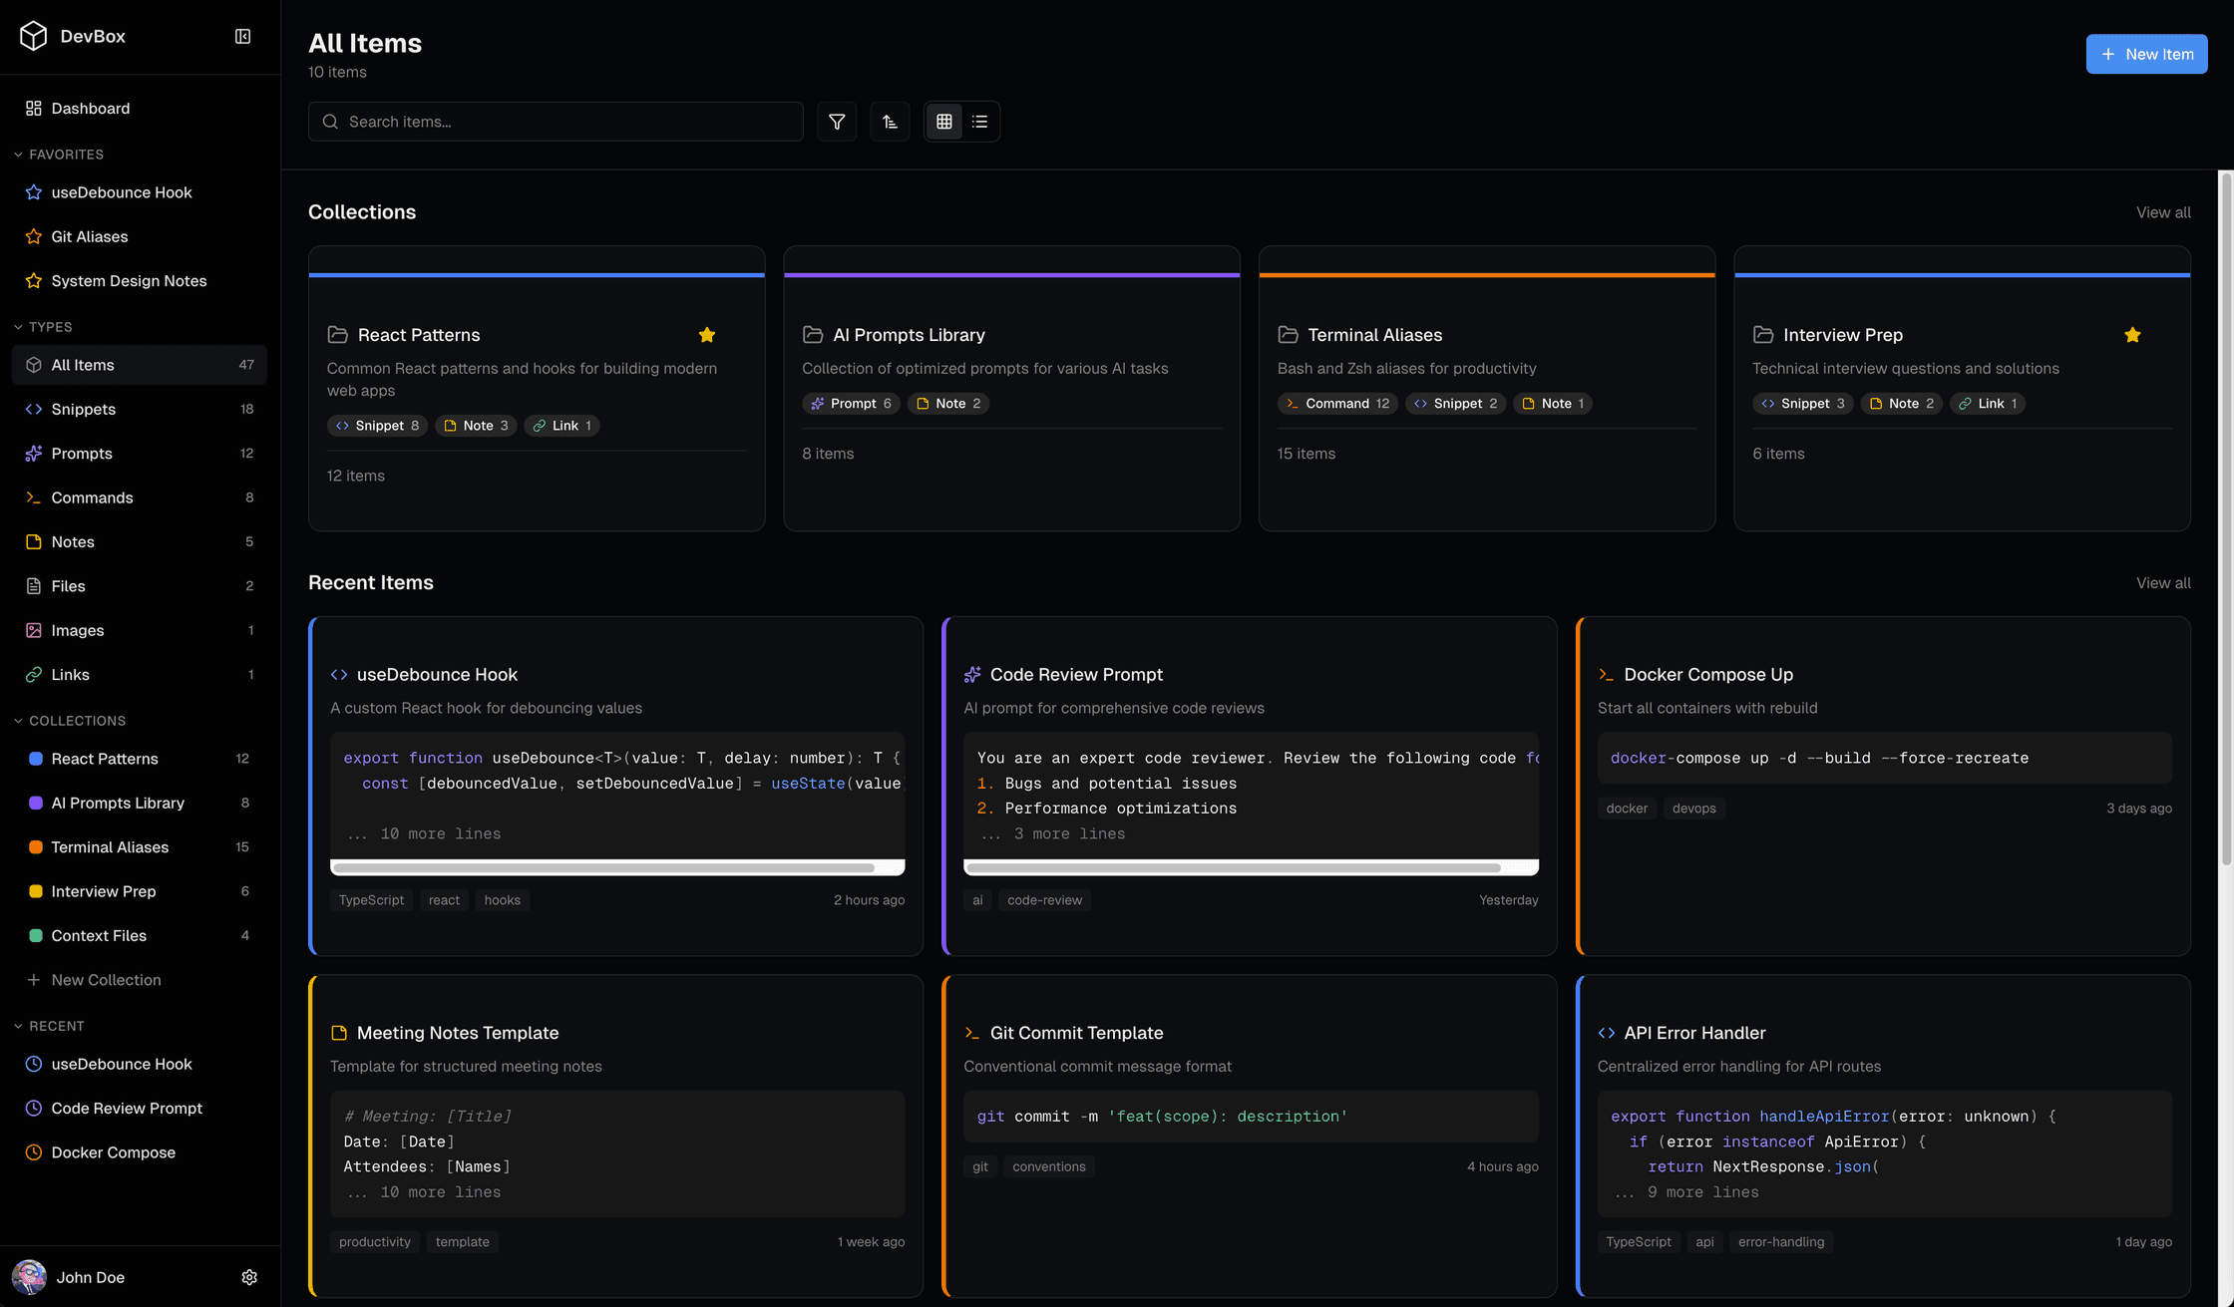Focus the Search items field

click(x=556, y=122)
